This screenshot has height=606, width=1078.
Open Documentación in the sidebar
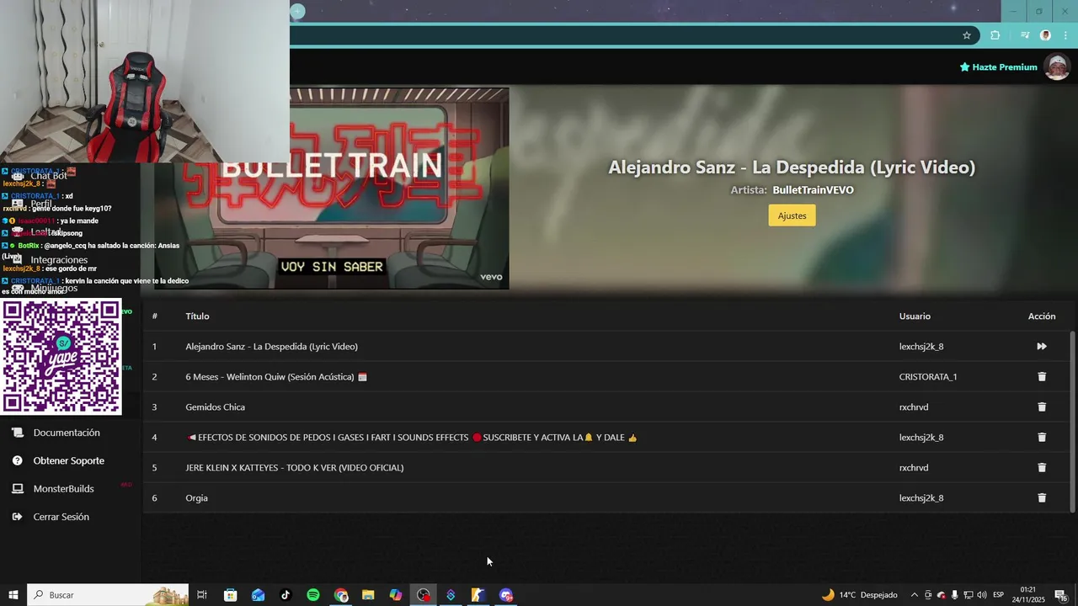click(x=67, y=433)
